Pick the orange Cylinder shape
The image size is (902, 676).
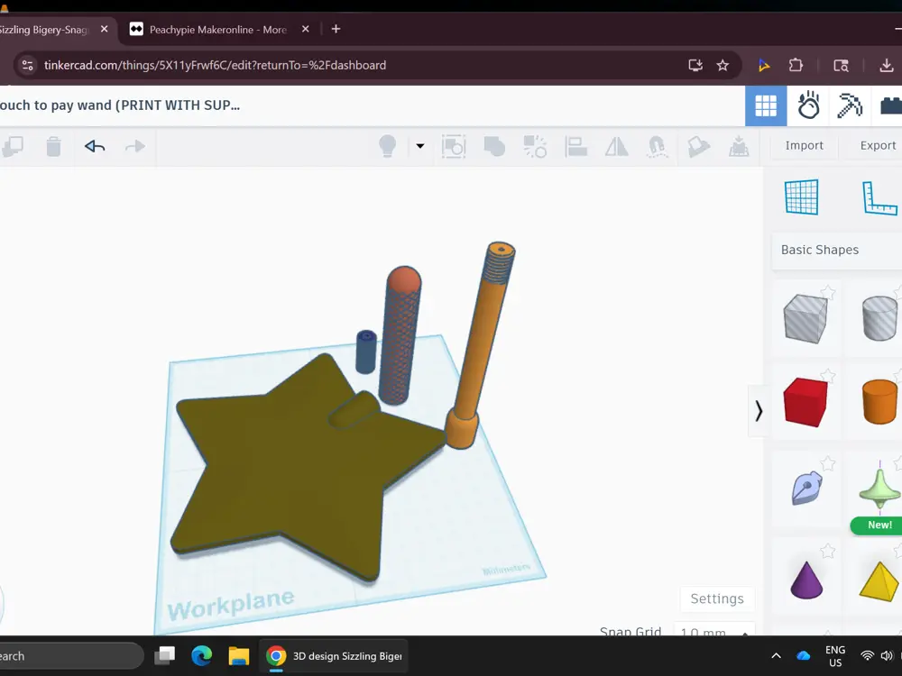tap(879, 401)
